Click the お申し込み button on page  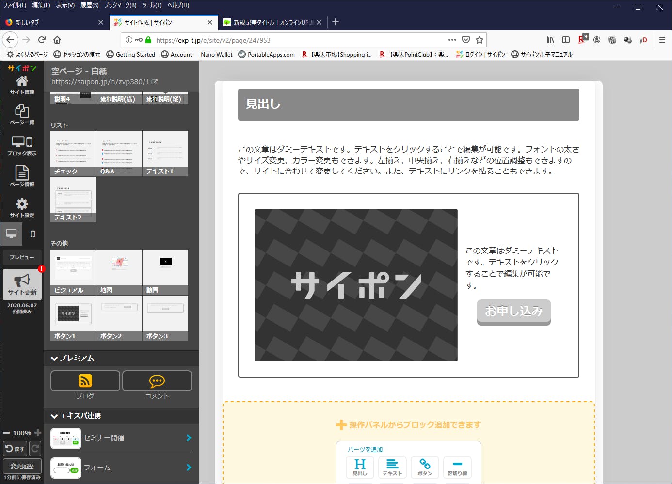tap(514, 312)
